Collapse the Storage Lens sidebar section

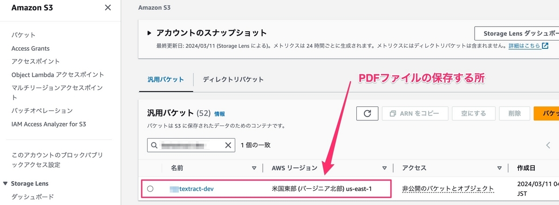tap(5, 184)
